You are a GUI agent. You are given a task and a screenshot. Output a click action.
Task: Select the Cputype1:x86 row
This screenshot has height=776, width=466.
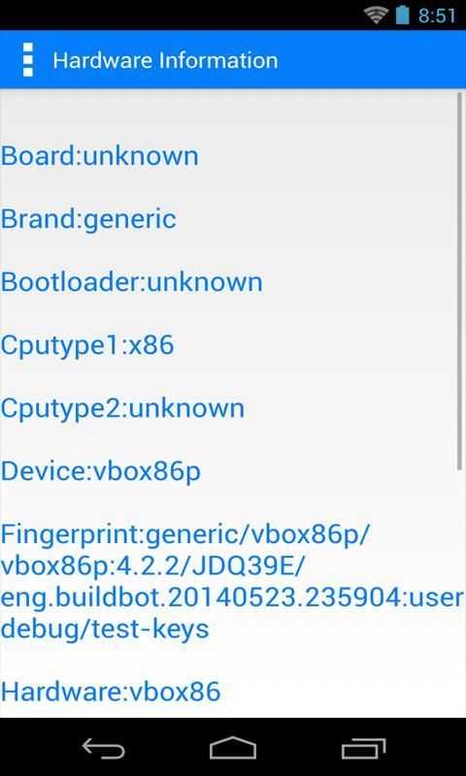[x=87, y=345]
